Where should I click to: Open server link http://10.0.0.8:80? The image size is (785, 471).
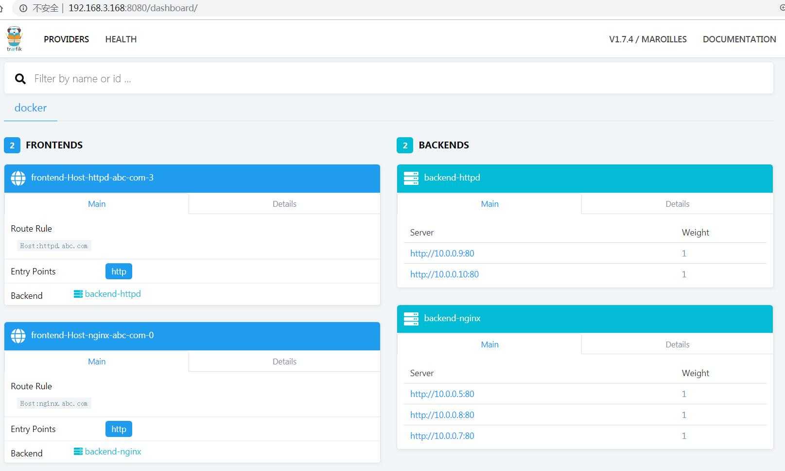(442, 415)
